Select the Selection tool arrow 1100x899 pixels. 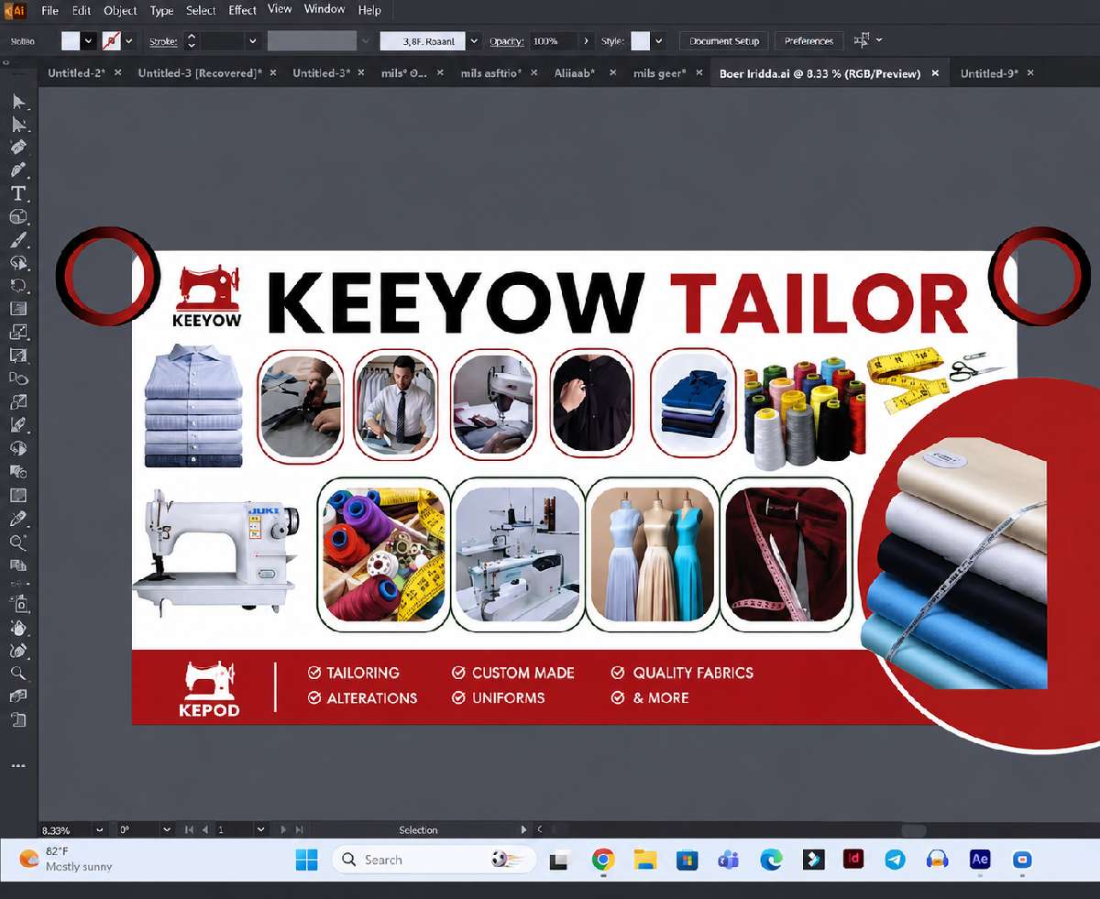pyautogui.click(x=18, y=101)
